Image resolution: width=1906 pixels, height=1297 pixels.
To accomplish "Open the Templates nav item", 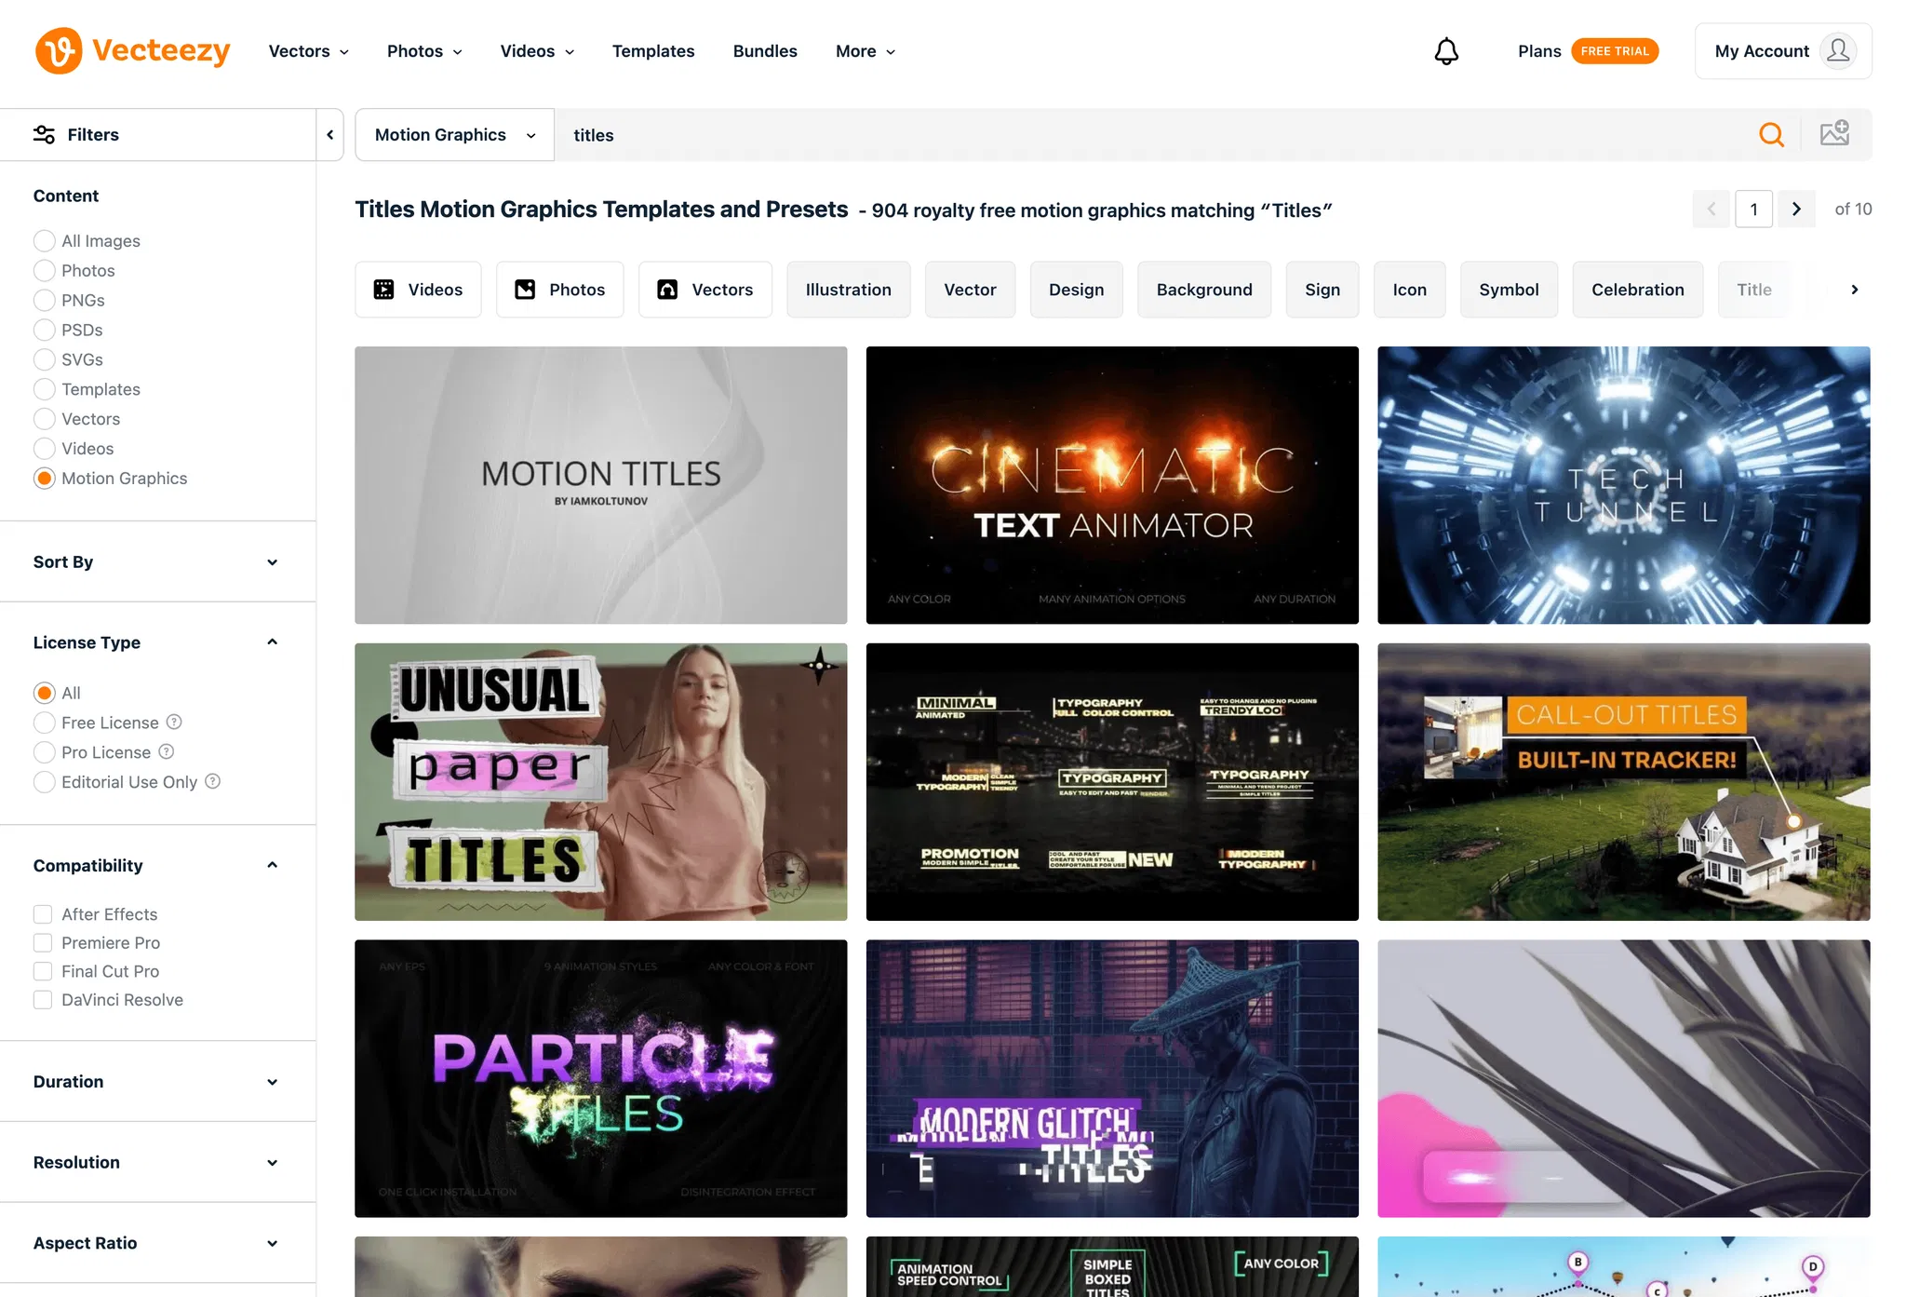I will click(652, 51).
